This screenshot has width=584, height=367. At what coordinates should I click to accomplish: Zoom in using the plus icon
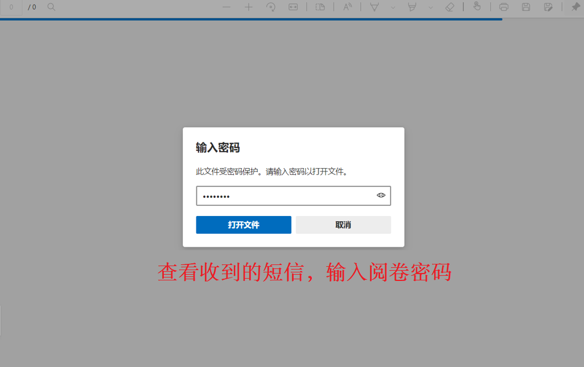pyautogui.click(x=249, y=7)
